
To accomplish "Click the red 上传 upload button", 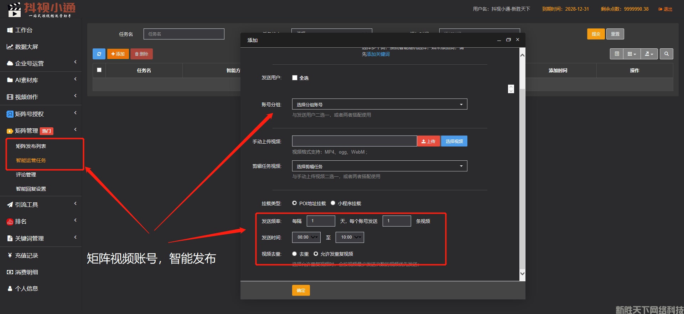I will click(x=428, y=141).
